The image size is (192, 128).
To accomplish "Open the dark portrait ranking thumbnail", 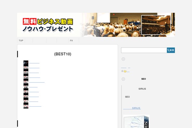I will tap(26, 63).
